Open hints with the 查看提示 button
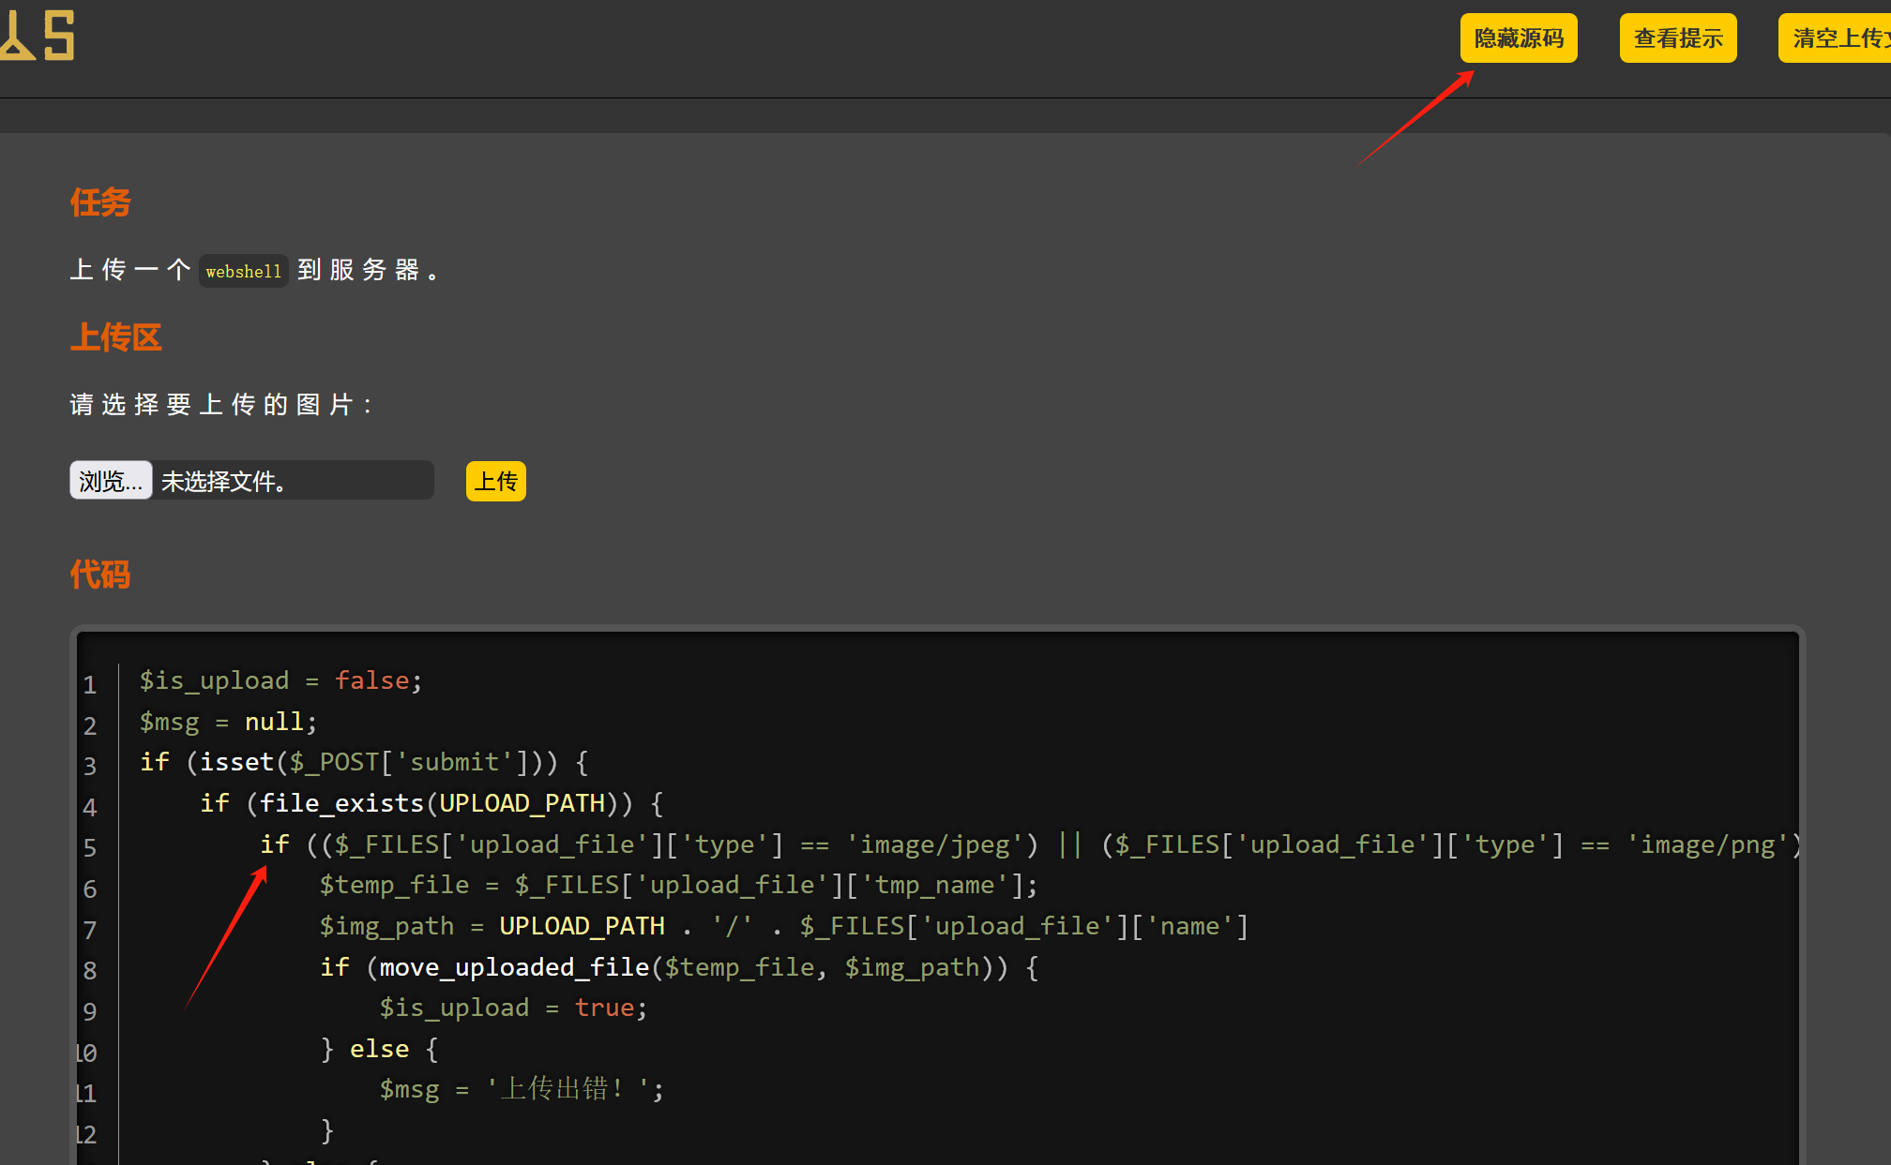 [1677, 38]
